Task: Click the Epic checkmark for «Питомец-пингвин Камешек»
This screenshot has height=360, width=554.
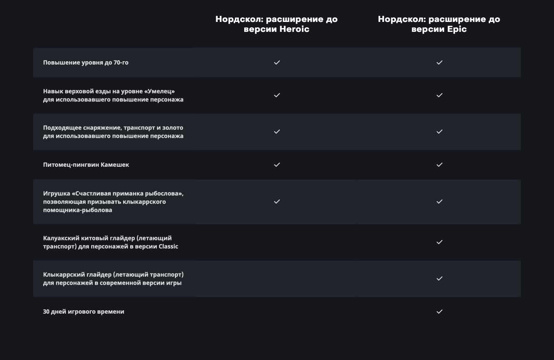Action: (x=439, y=165)
